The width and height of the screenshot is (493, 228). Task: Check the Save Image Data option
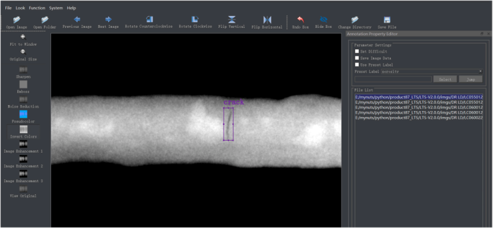point(357,58)
